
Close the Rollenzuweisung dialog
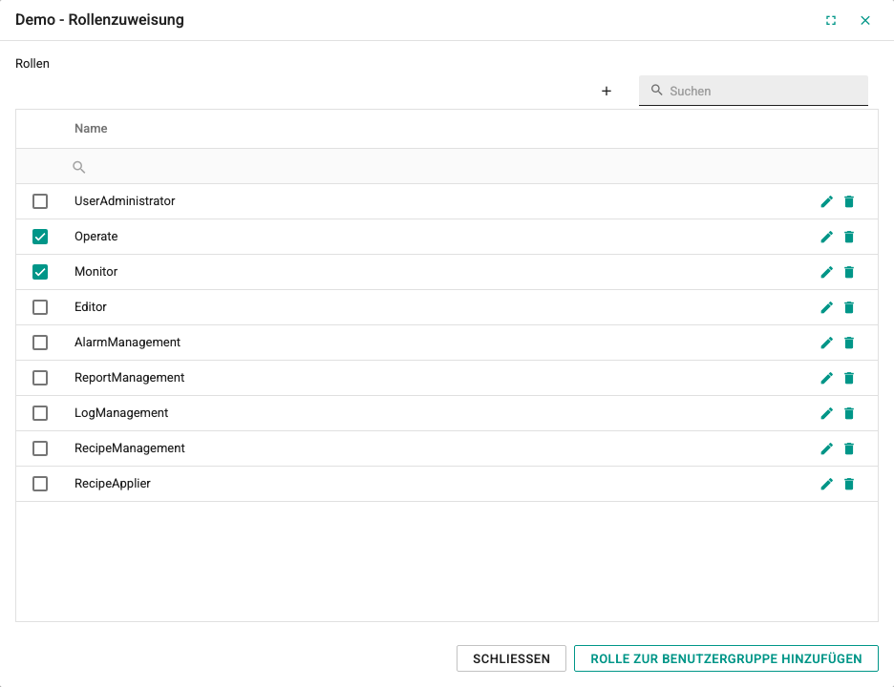tap(865, 20)
